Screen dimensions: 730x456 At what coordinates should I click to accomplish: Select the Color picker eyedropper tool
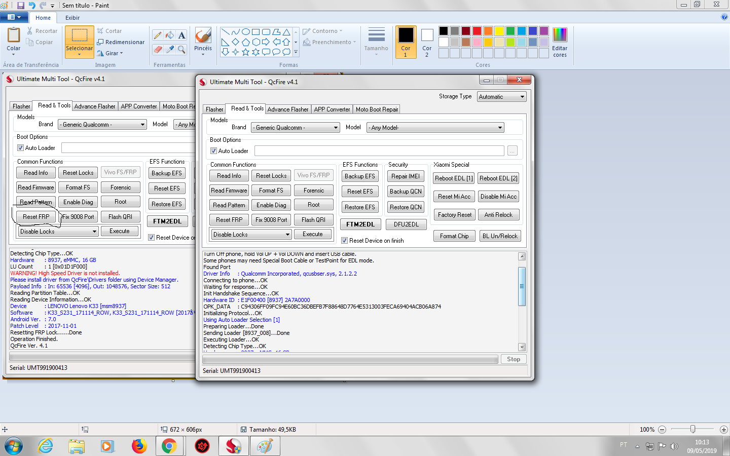click(170, 49)
